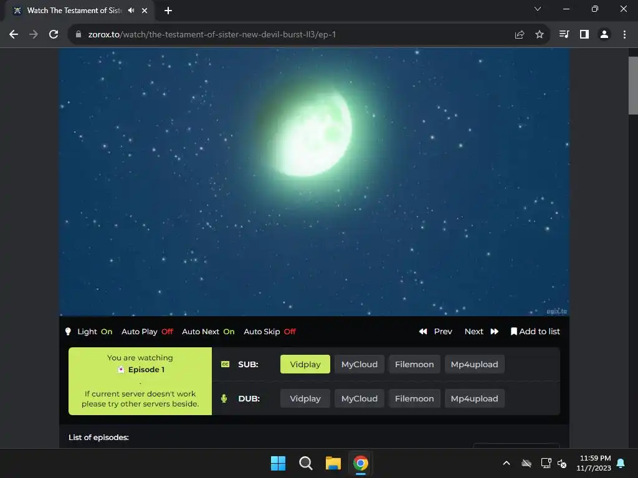The image size is (638, 478).
Task: Click the microphone icon beside DUB
Action: point(224,398)
